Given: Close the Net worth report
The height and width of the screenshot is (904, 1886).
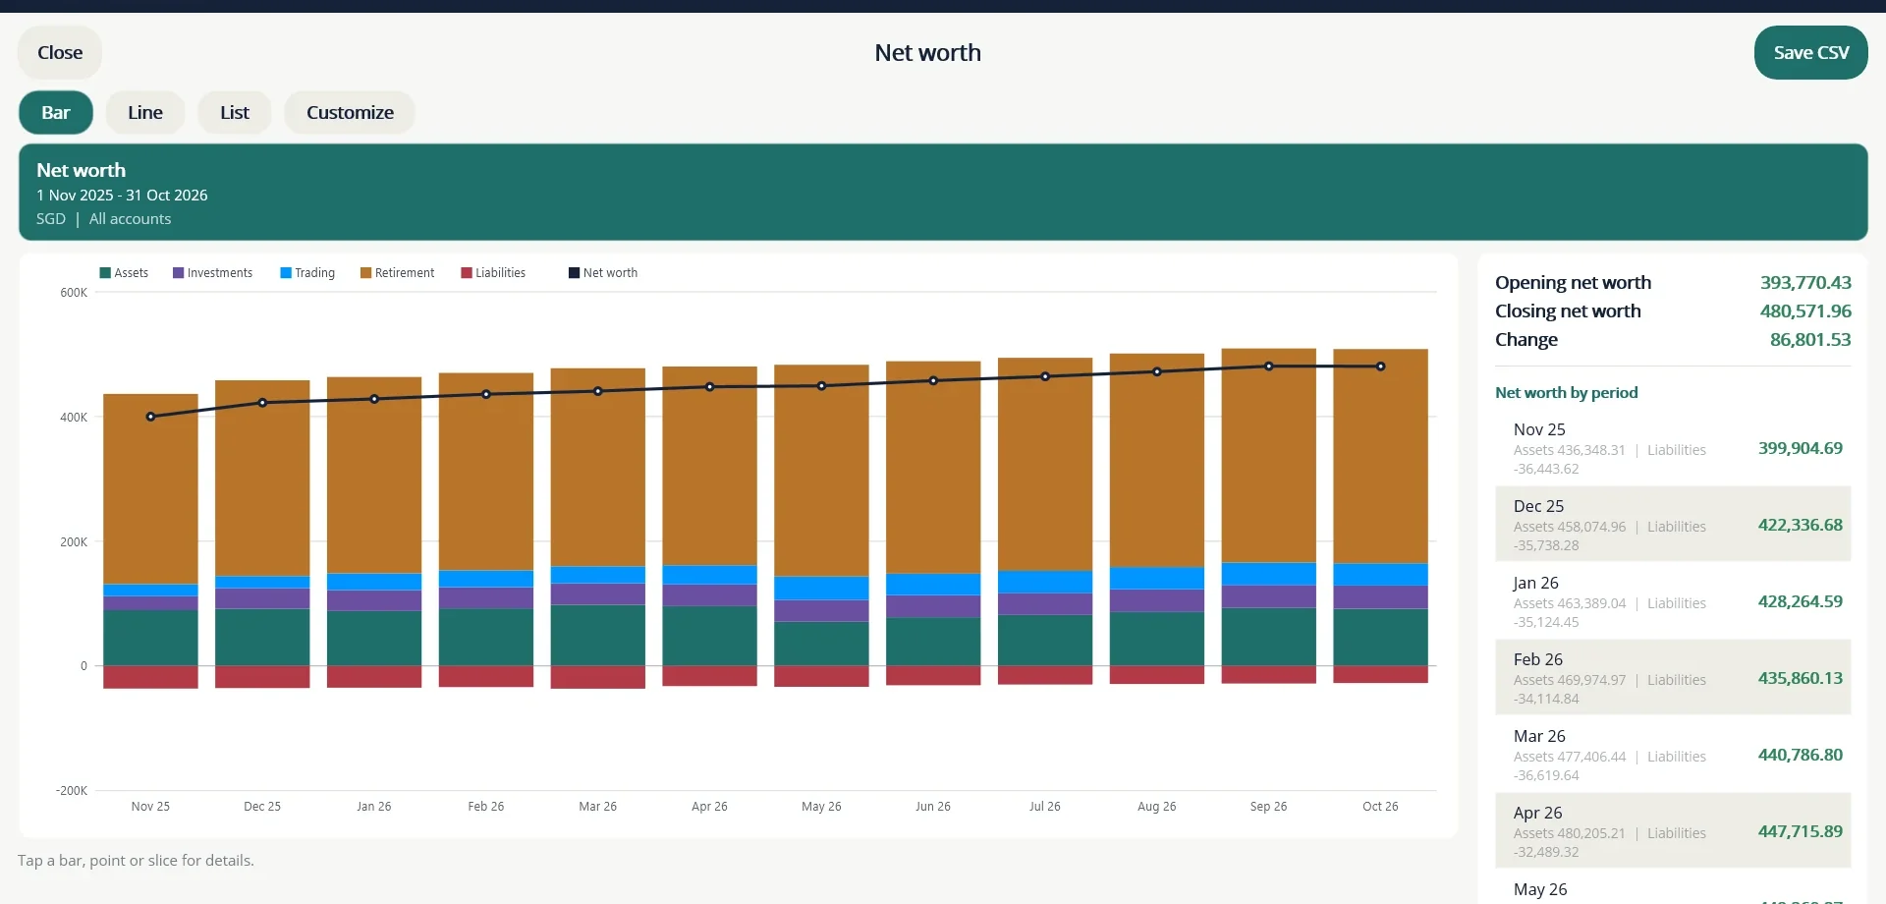Looking at the screenshot, I should (60, 53).
